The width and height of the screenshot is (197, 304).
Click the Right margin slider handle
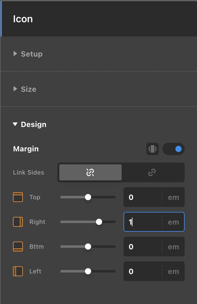pyautogui.click(x=99, y=222)
